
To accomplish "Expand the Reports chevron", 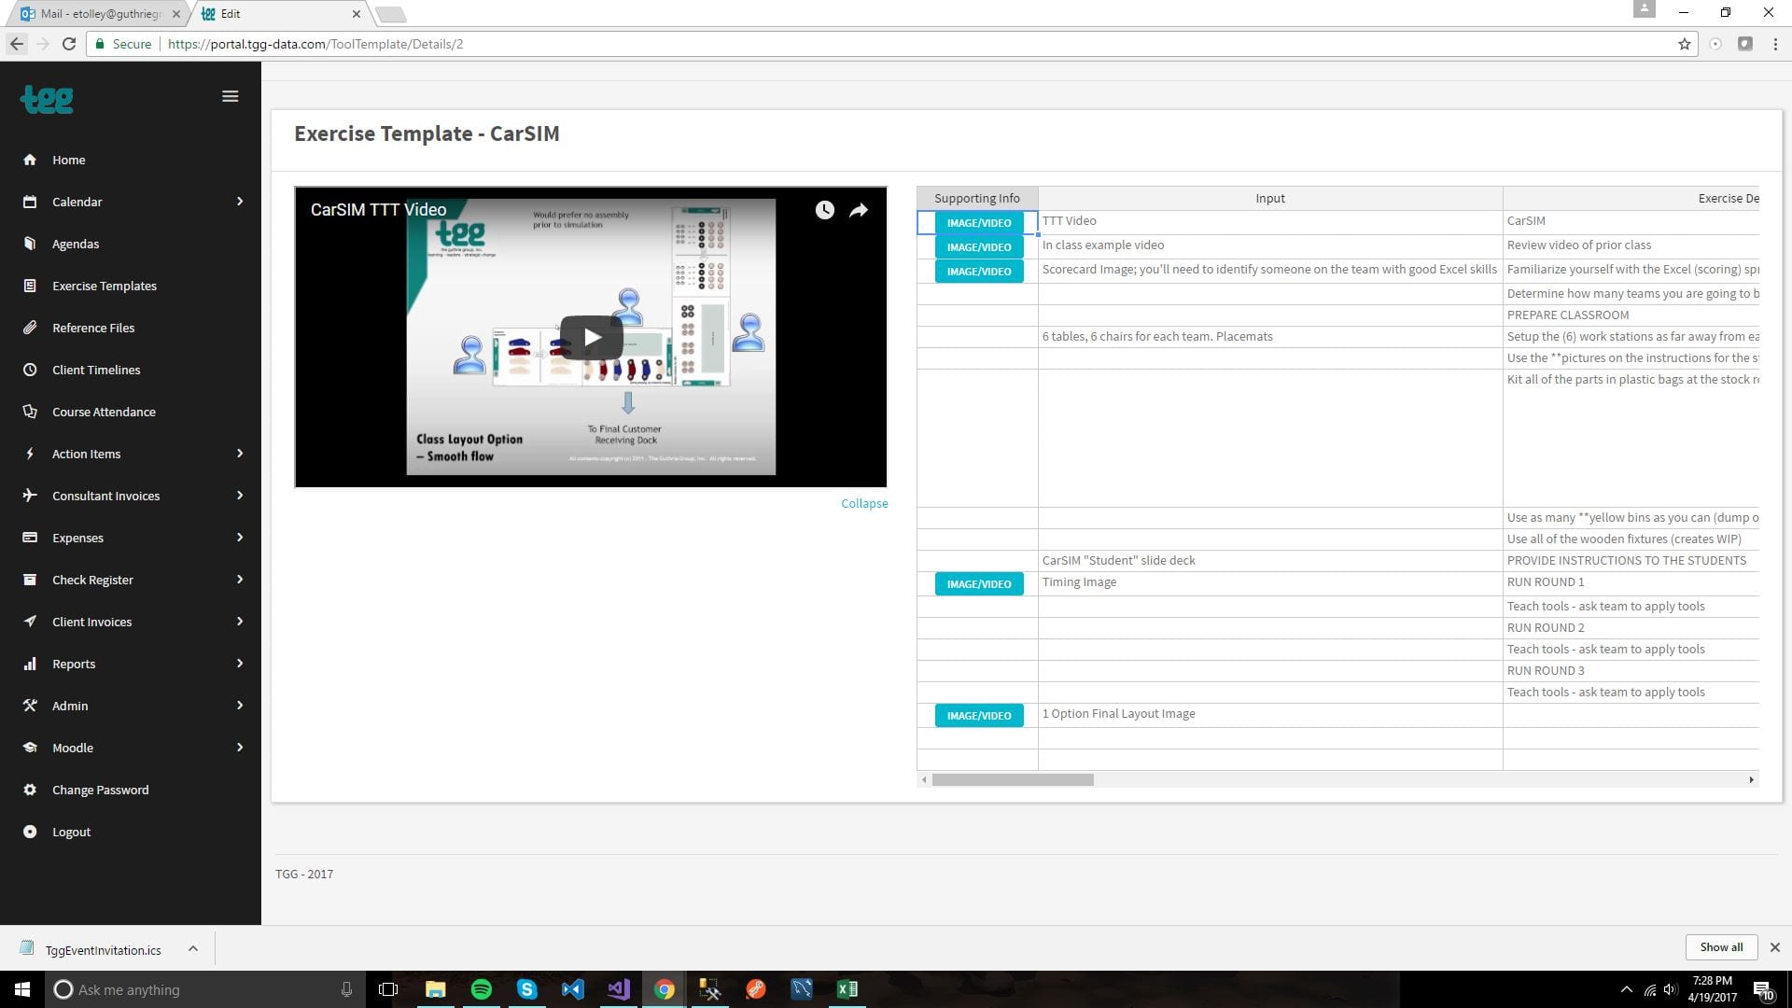I will [240, 664].
